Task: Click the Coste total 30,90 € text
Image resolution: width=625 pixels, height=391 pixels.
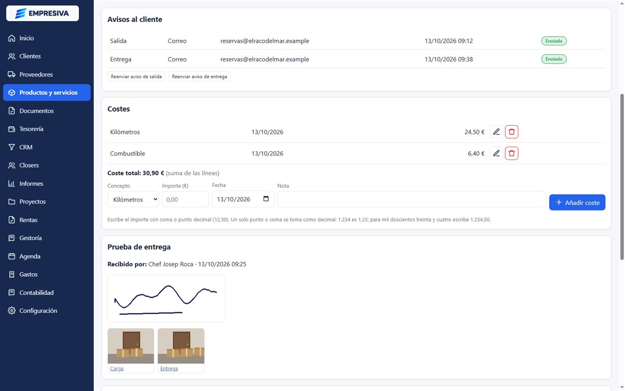Action: click(136, 173)
